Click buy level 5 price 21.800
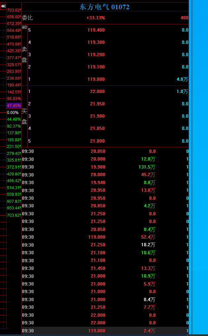 click(x=97, y=141)
